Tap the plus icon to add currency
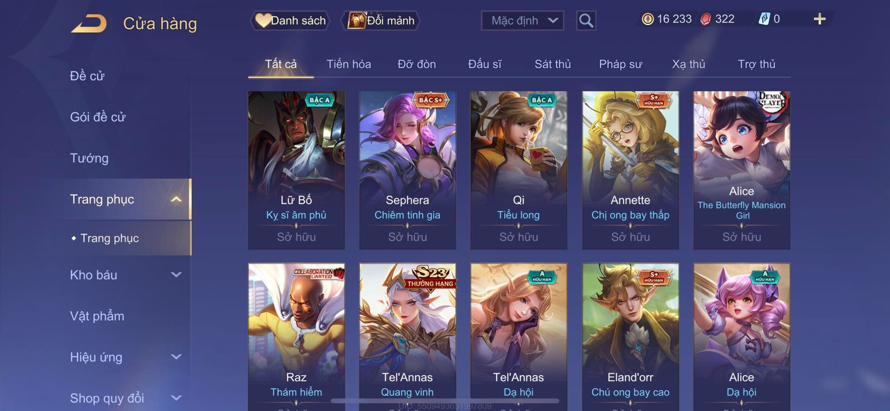The height and width of the screenshot is (411, 890). tap(819, 19)
